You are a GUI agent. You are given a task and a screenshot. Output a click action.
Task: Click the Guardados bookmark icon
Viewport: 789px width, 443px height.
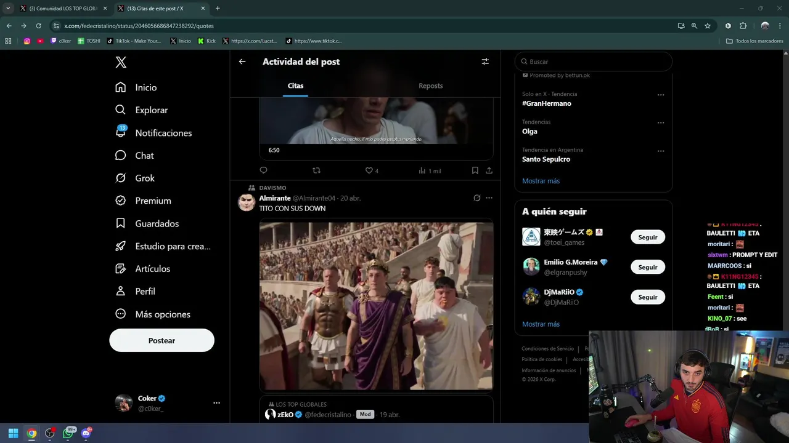121,223
